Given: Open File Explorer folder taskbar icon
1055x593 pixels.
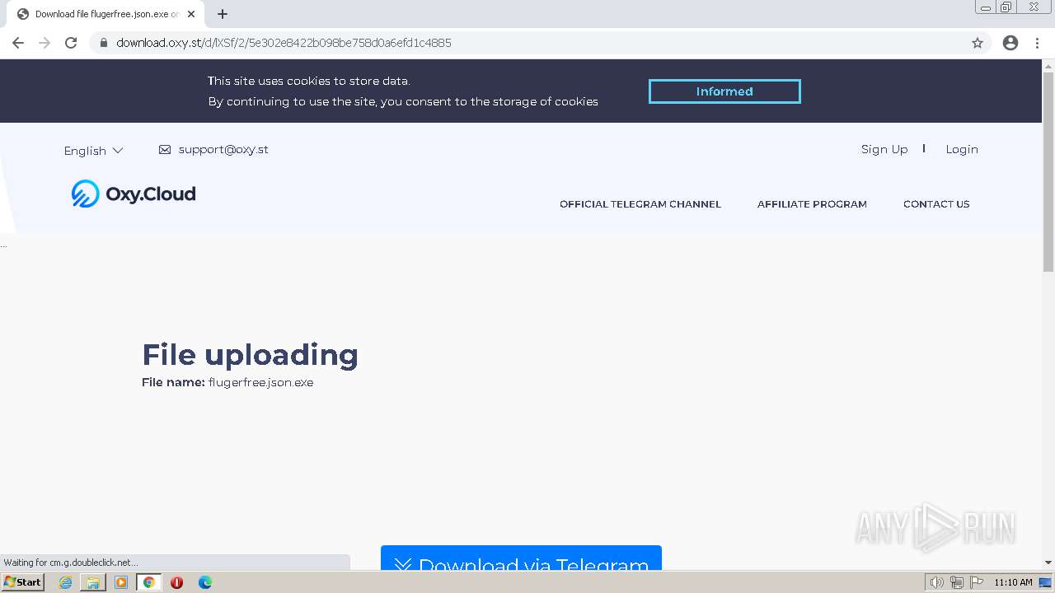Looking at the screenshot, I should pos(93,582).
